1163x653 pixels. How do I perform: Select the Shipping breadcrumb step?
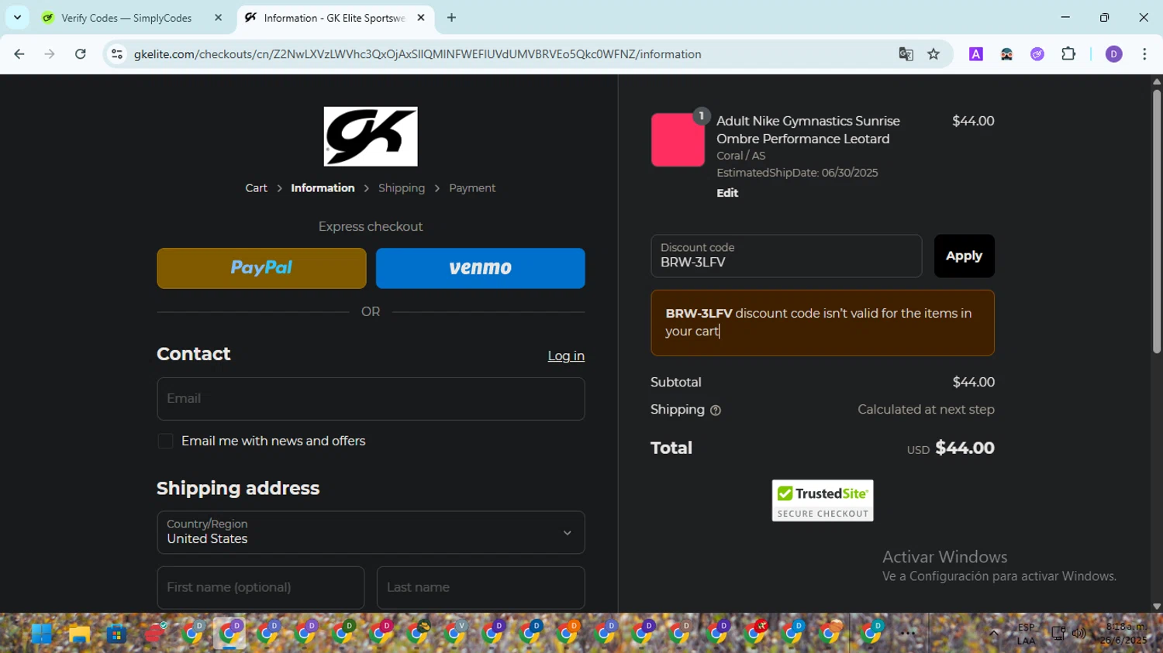pyautogui.click(x=402, y=188)
